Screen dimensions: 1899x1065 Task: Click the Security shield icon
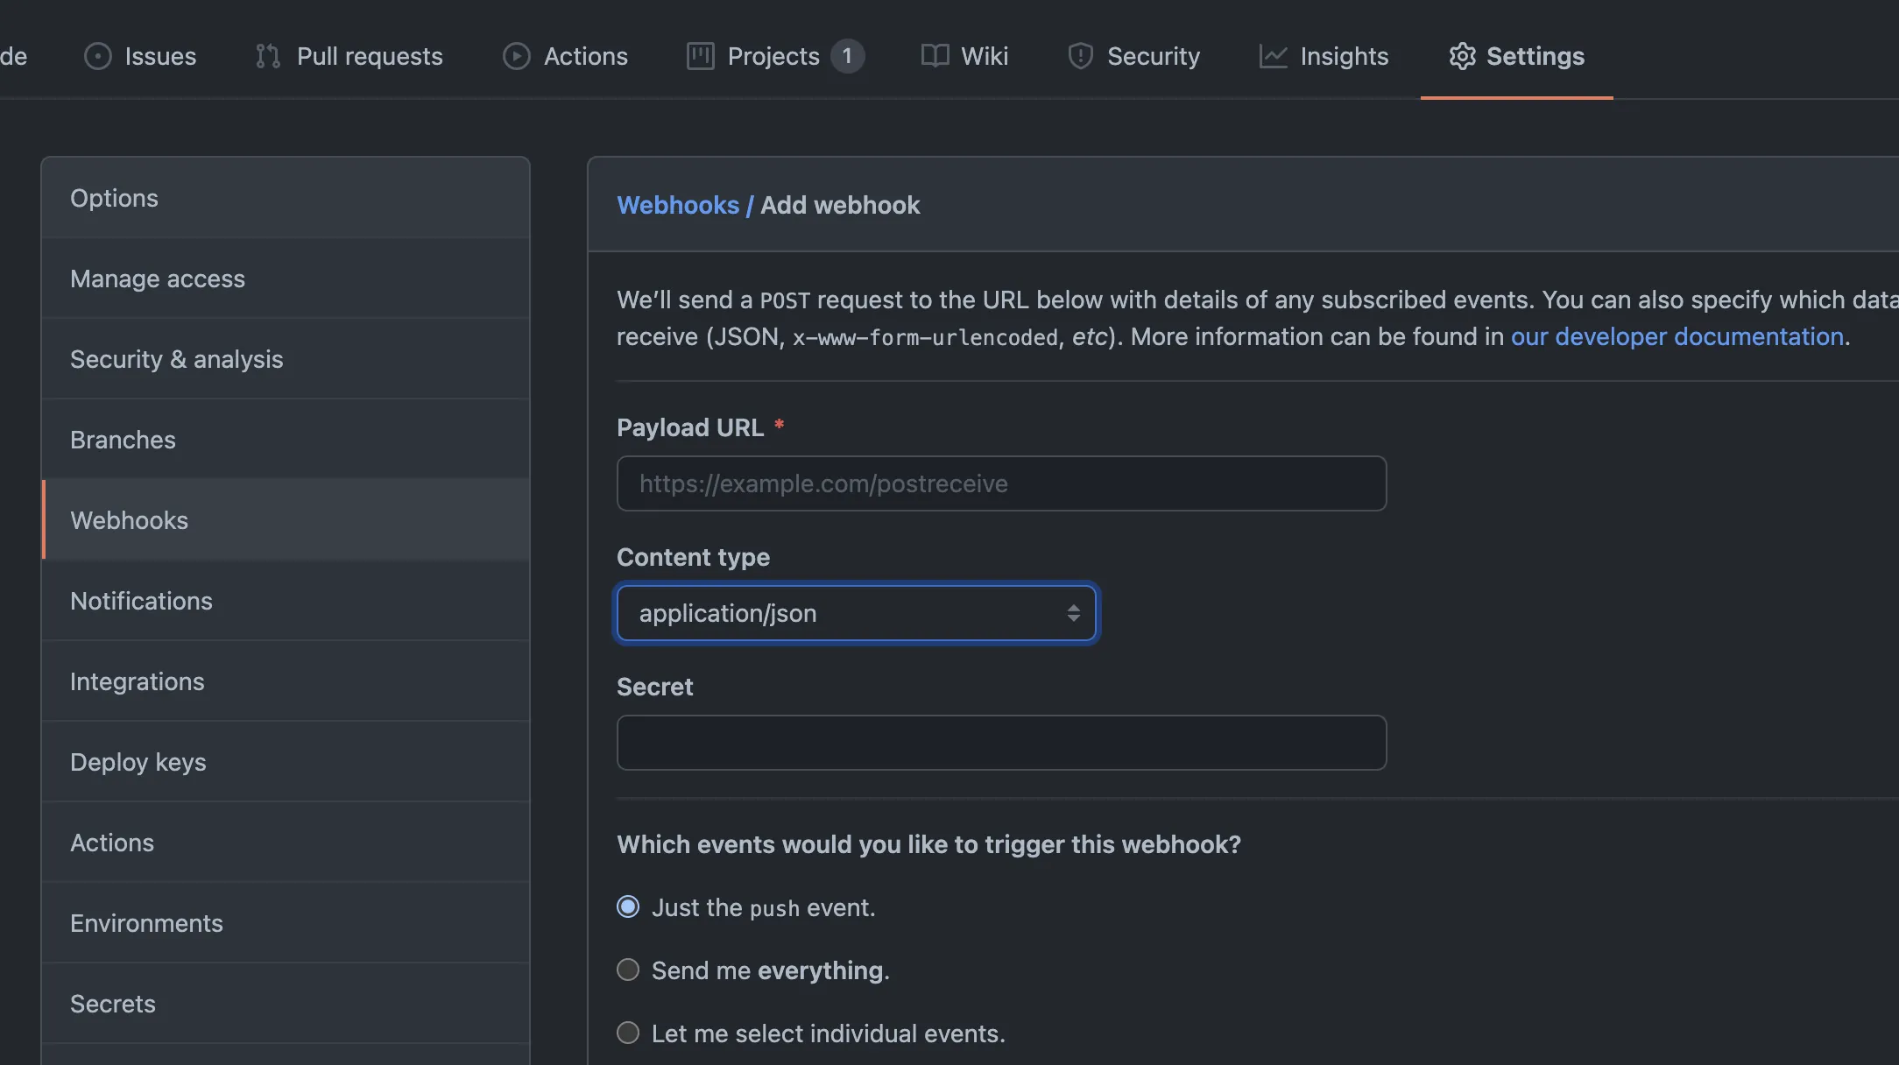[1080, 56]
